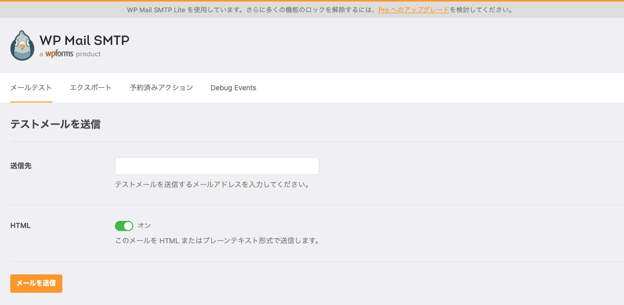Click the HTML setting label
This screenshot has height=305, width=624.
[20, 225]
